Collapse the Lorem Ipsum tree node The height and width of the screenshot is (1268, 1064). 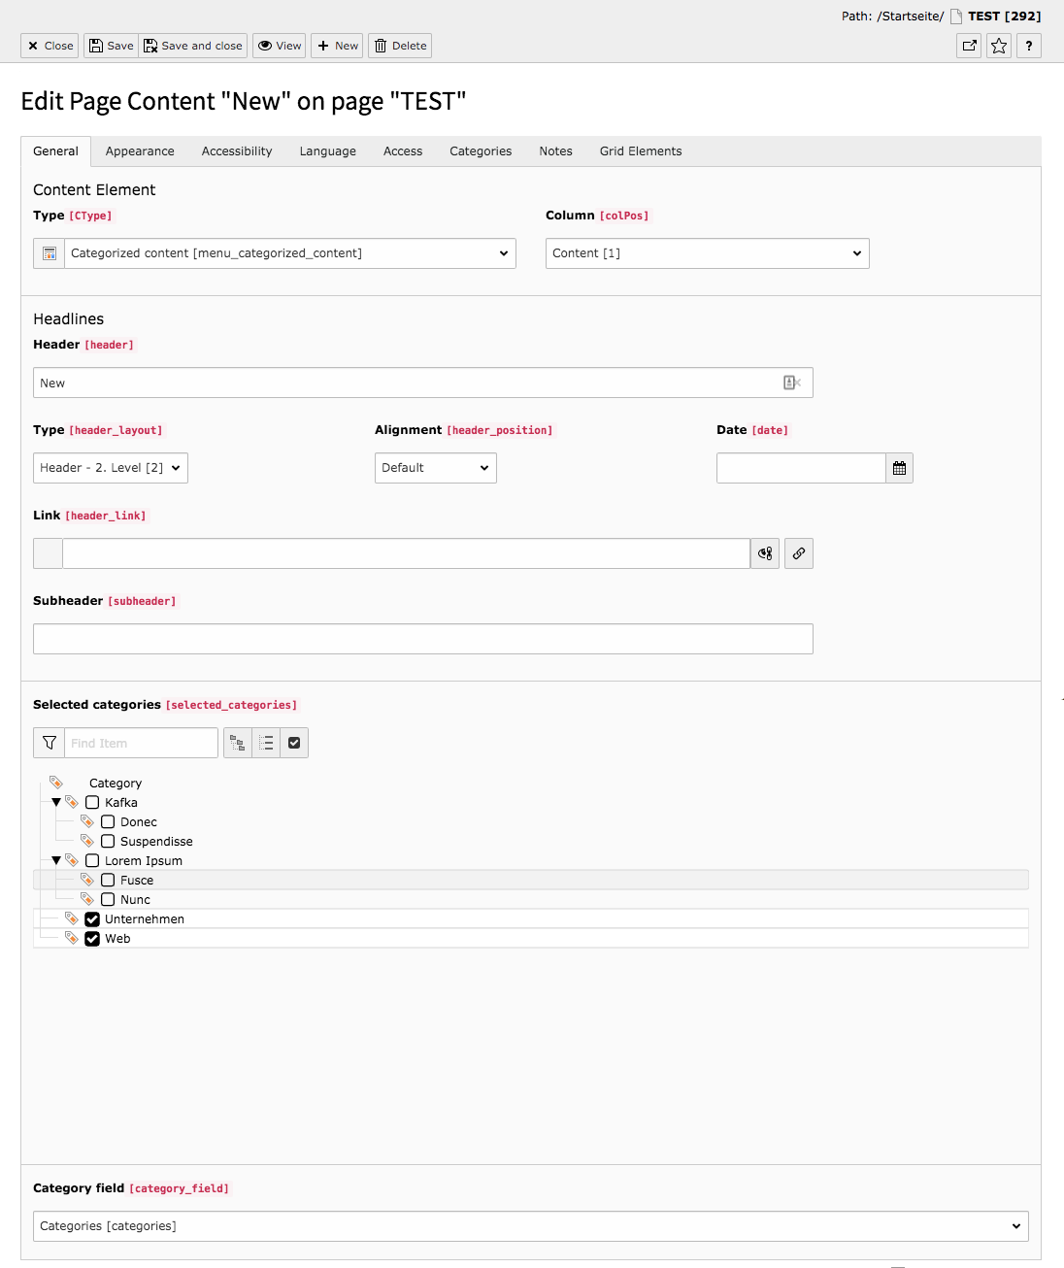click(56, 861)
